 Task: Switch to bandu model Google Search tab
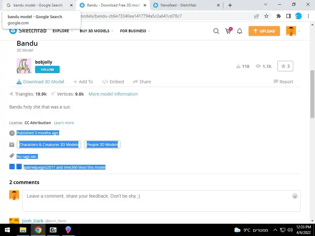tap(38, 5)
